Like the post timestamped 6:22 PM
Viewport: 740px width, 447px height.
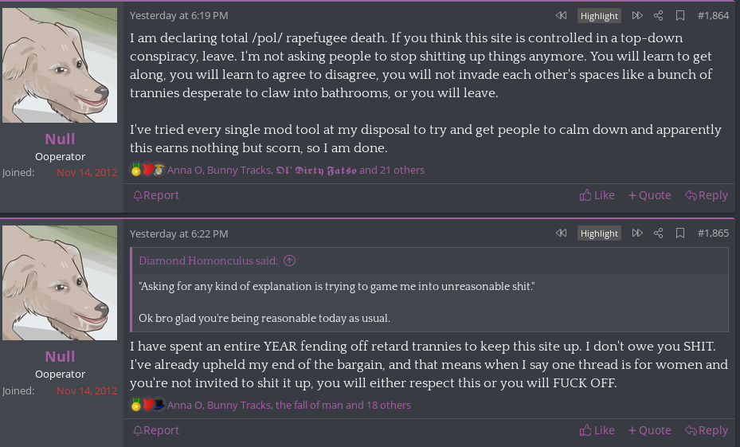(597, 430)
